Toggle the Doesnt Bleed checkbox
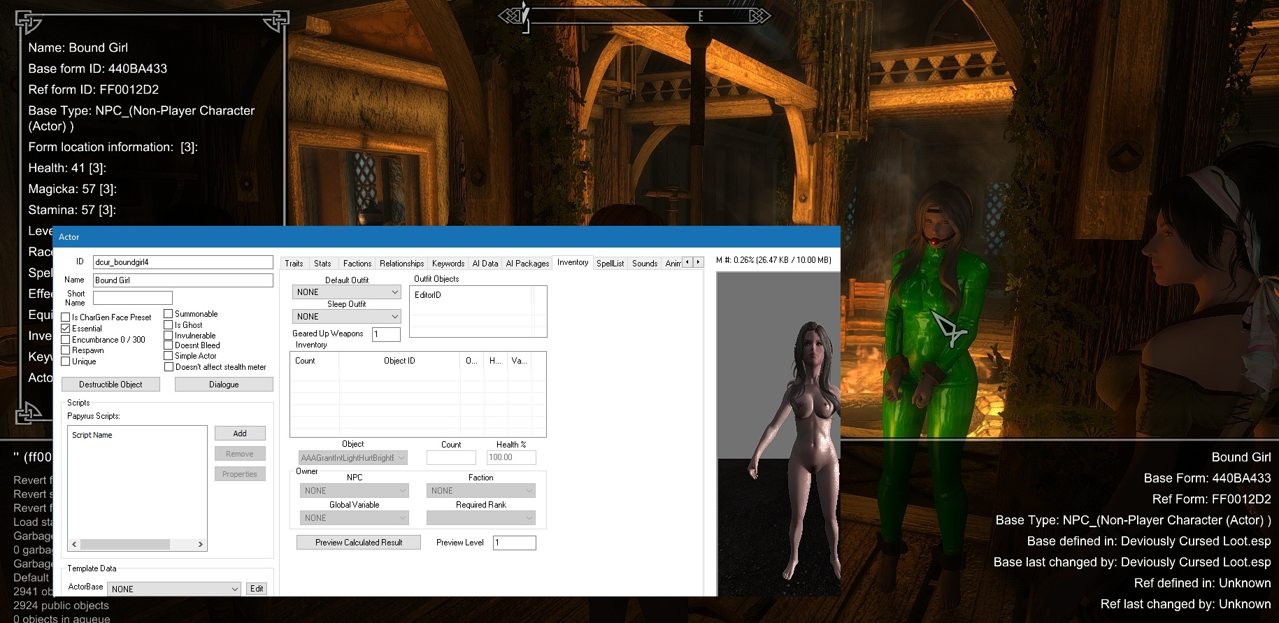Image resolution: width=1279 pixels, height=623 pixels. (x=169, y=345)
